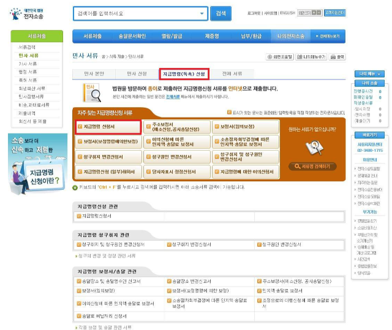Open 지급명령신청 (일부)취하서 document
This screenshot has width=392, height=330.
click(x=108, y=171)
